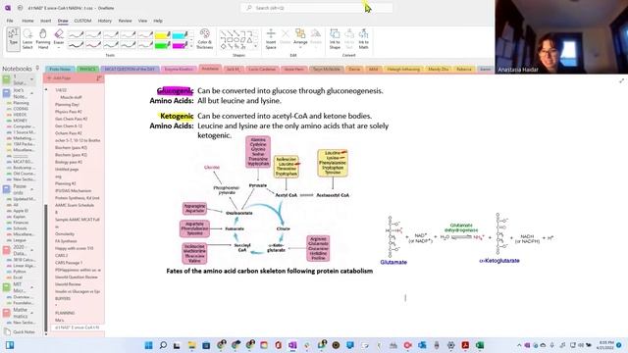
Task: Click the amino acid catabolism diagram
Action: pos(265,201)
